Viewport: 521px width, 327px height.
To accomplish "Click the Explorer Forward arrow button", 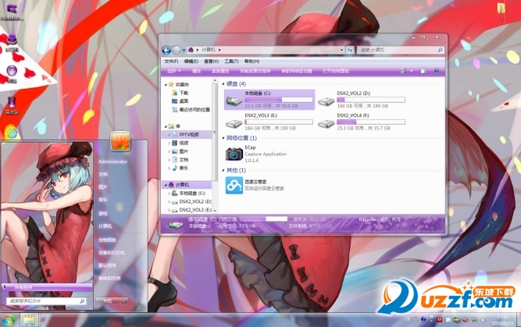I will click(177, 50).
